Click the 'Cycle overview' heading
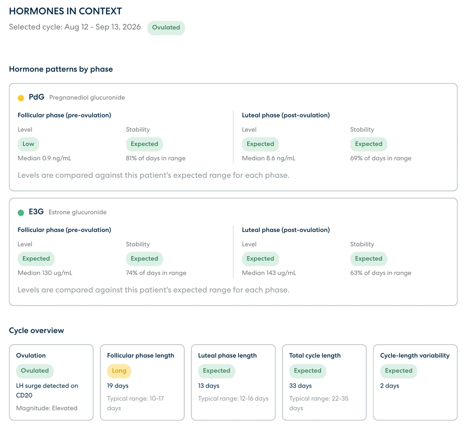This screenshot has height=430, width=468. (x=37, y=331)
